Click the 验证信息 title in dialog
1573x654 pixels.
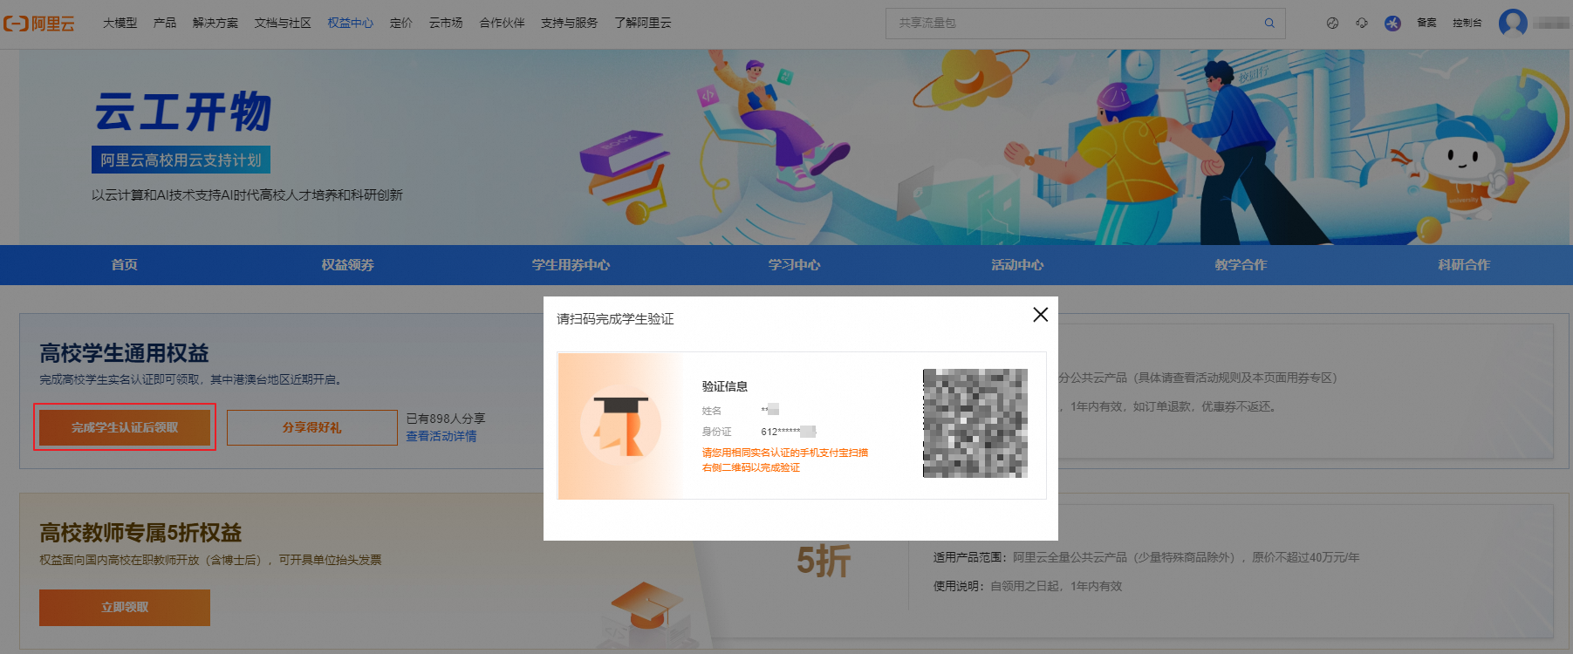coord(725,386)
